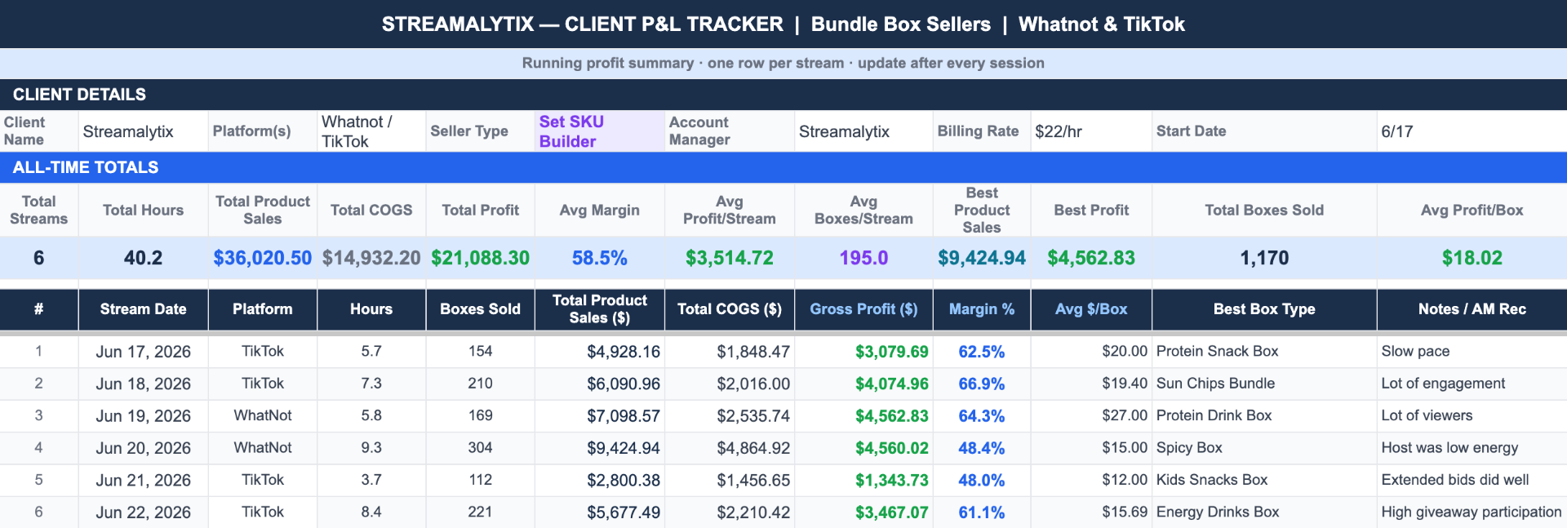Select Total Profit '$21,088.30'
The width and height of the screenshot is (1567, 528).
480,258
